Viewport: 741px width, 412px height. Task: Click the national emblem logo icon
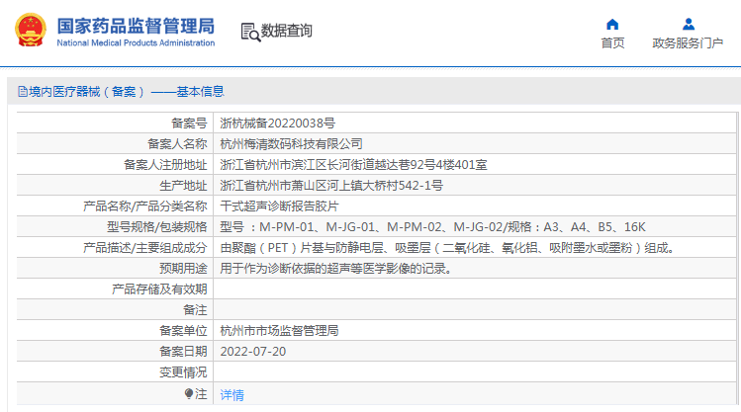31,30
